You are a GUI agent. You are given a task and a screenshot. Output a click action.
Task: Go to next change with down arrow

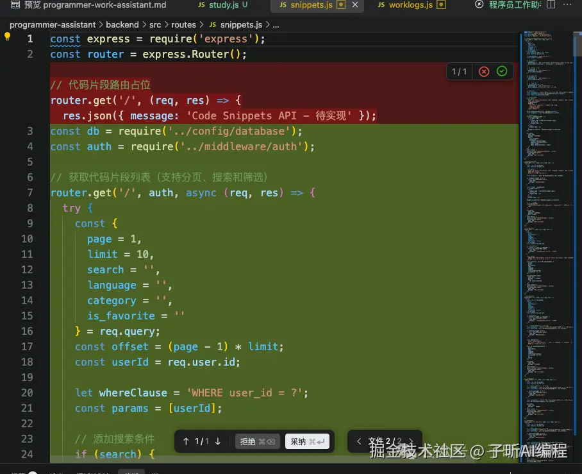pos(218,441)
